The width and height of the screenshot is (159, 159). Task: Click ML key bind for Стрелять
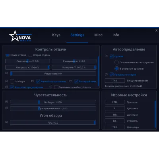(115, 121)
